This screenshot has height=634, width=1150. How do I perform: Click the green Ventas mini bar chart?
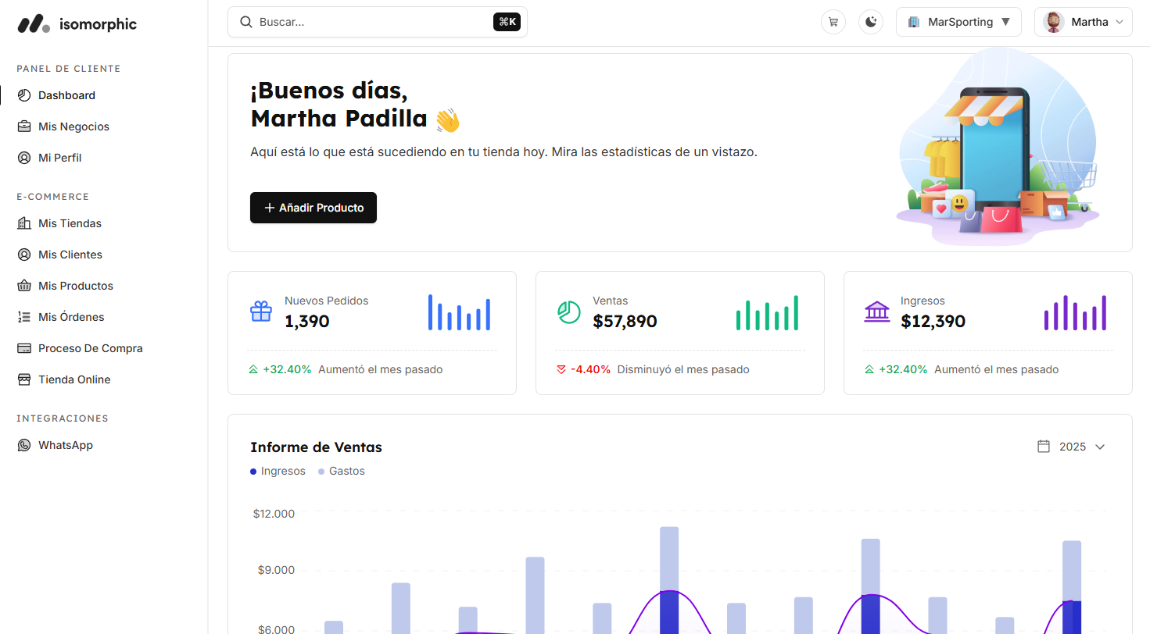[x=768, y=312]
